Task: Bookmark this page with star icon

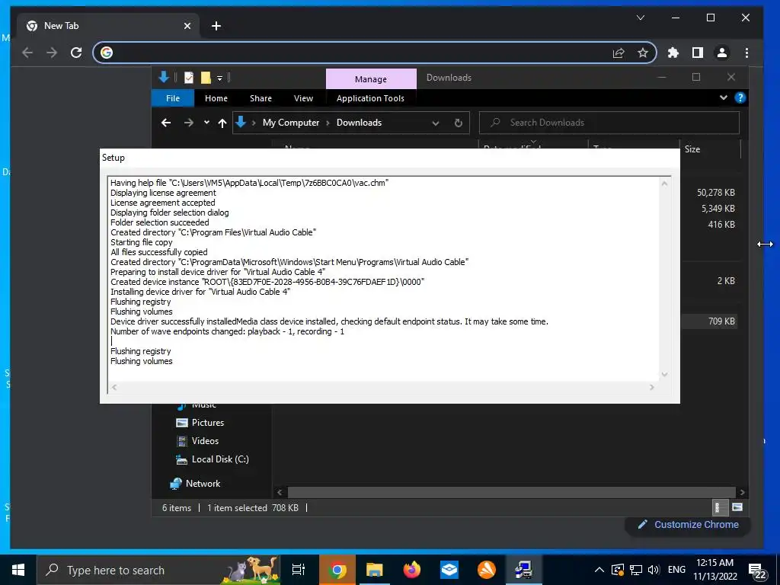Action: click(643, 53)
